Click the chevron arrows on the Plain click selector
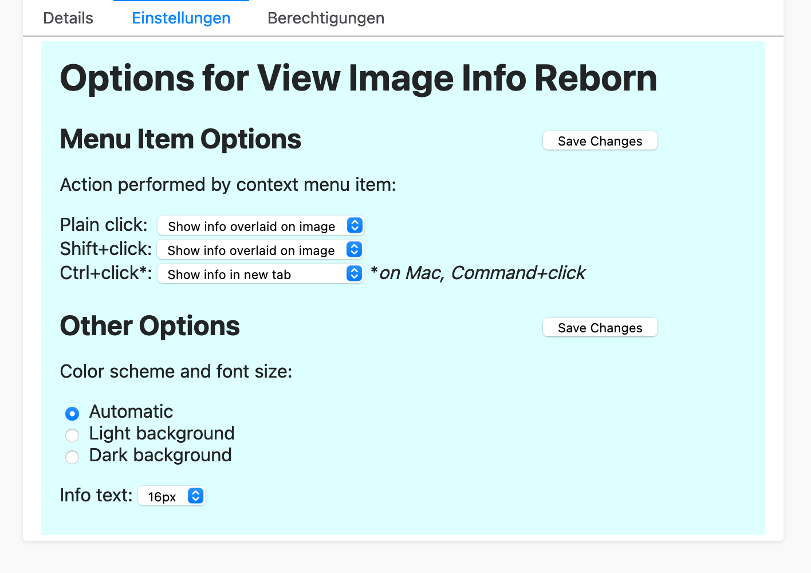Viewport: 811px width, 573px height. click(355, 226)
